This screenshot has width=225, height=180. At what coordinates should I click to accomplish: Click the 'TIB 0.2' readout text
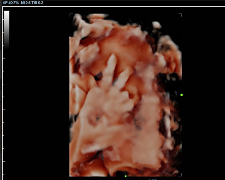[37, 3]
